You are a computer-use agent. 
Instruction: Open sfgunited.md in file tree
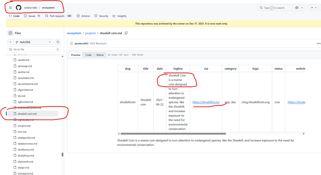click(25, 90)
